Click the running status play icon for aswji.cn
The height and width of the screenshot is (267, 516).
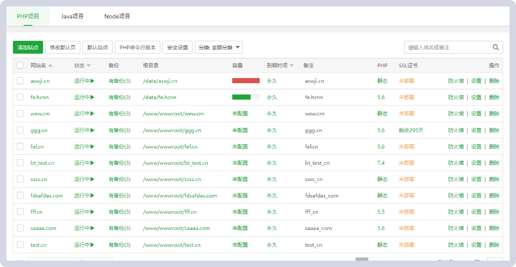coord(92,81)
